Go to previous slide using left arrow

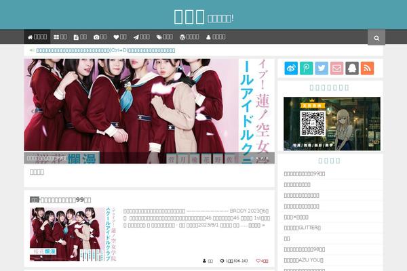click(33, 111)
